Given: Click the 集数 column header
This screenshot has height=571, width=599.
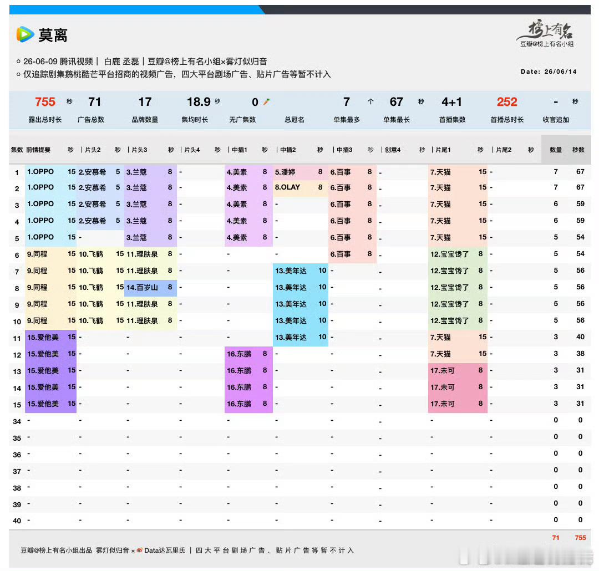Looking at the screenshot, I should click(17, 150).
